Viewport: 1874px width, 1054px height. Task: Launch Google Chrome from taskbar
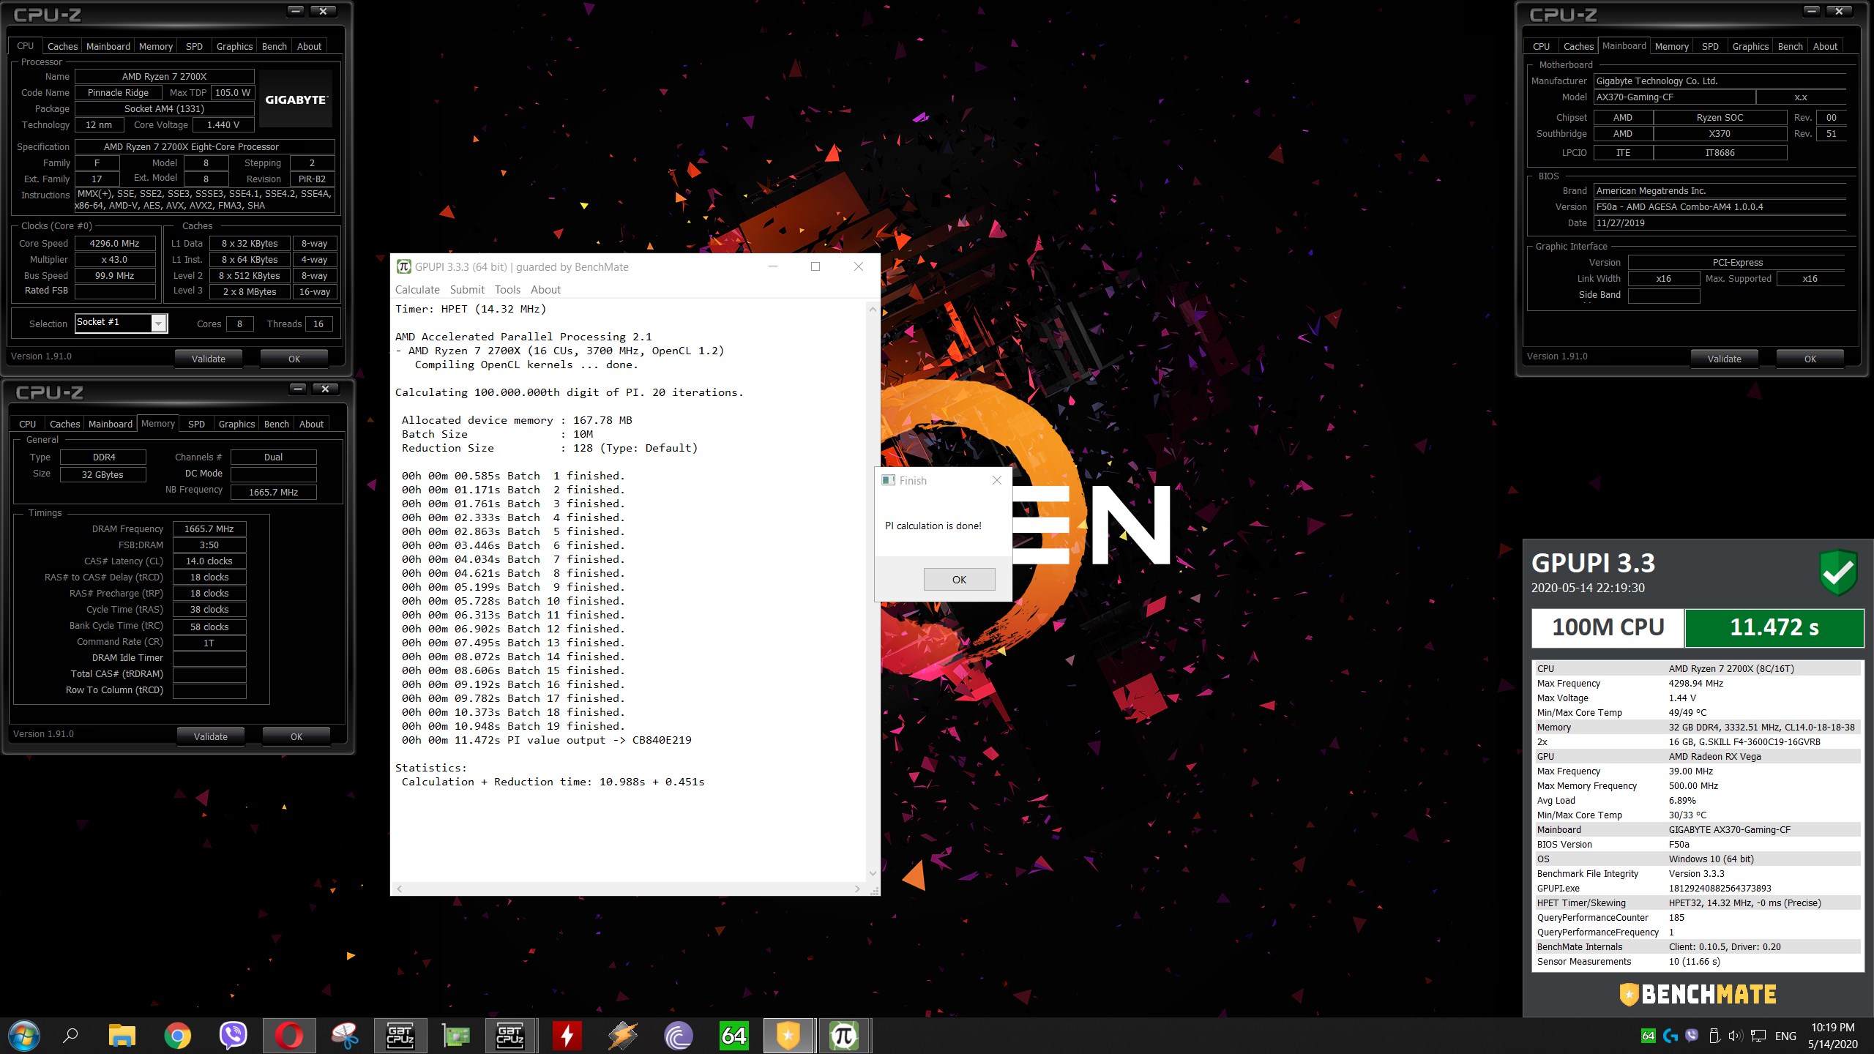(177, 1036)
